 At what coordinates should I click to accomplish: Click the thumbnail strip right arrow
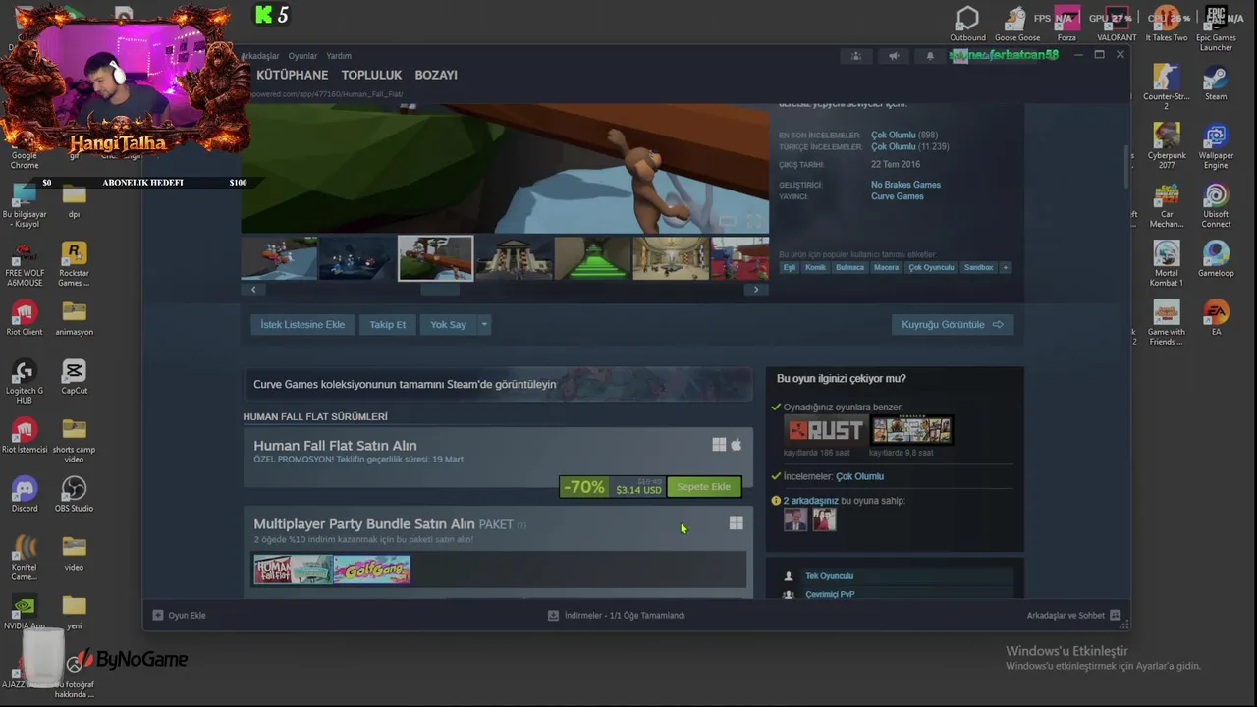tap(755, 290)
